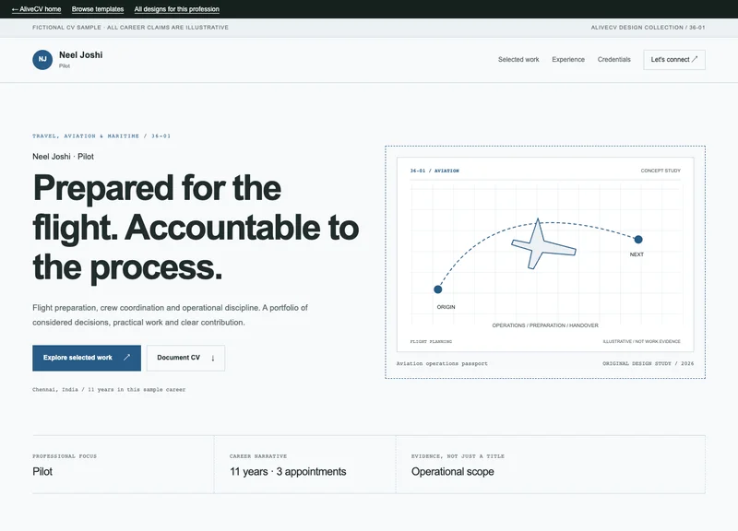Click 'CAREER NARRATIVE' label
This screenshot has height=531, width=738.
[258, 456]
